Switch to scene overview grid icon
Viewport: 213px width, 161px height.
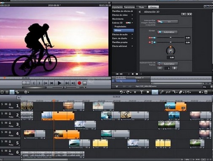click(7, 92)
